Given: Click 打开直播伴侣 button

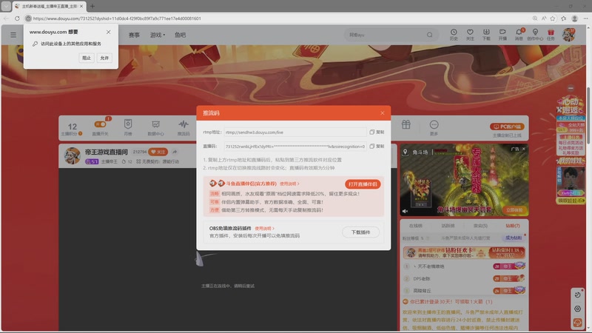Looking at the screenshot, I should tap(363, 184).
